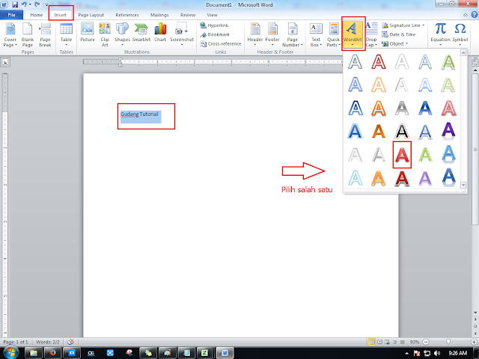This screenshot has width=479, height=359.
Task: Choose the red gradient WordArt style highlighted
Action: [x=402, y=155]
